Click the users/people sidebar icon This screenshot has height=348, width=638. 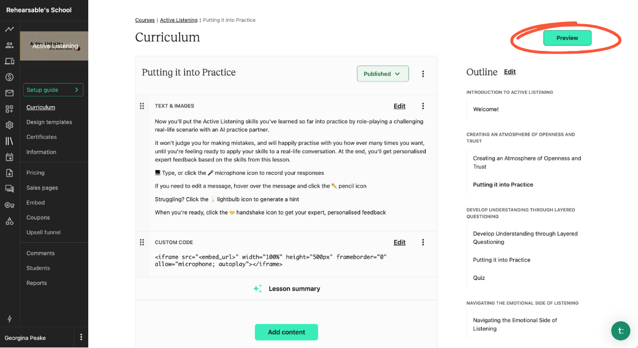[9, 46]
